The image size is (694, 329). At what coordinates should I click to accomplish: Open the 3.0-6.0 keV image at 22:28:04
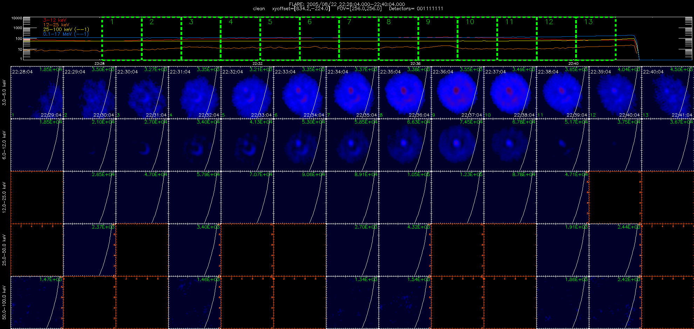pyautogui.click(x=37, y=92)
